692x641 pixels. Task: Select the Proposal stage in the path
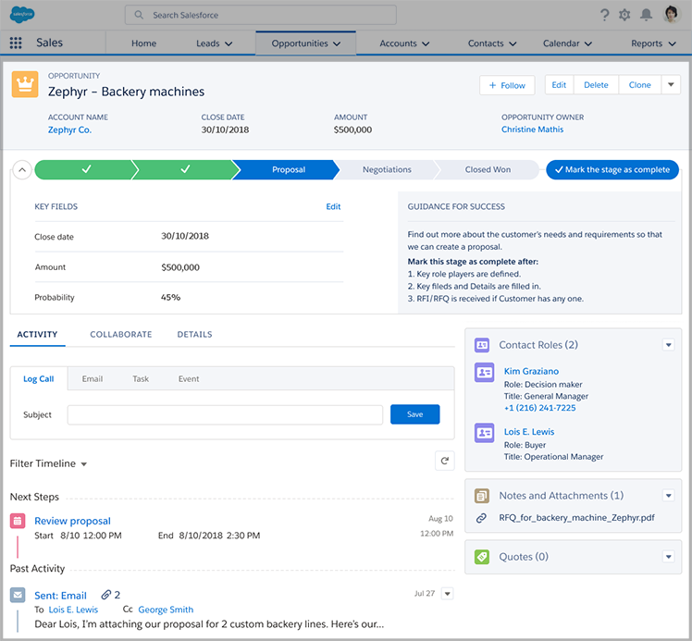(x=289, y=169)
